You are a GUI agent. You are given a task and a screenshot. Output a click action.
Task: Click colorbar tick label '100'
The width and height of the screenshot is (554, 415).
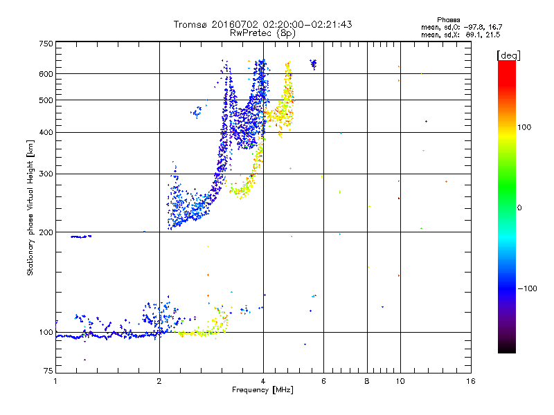[524, 127]
